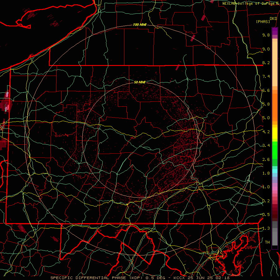Click the 50 NMI range ring label
The image size is (280, 280).
tap(140, 82)
